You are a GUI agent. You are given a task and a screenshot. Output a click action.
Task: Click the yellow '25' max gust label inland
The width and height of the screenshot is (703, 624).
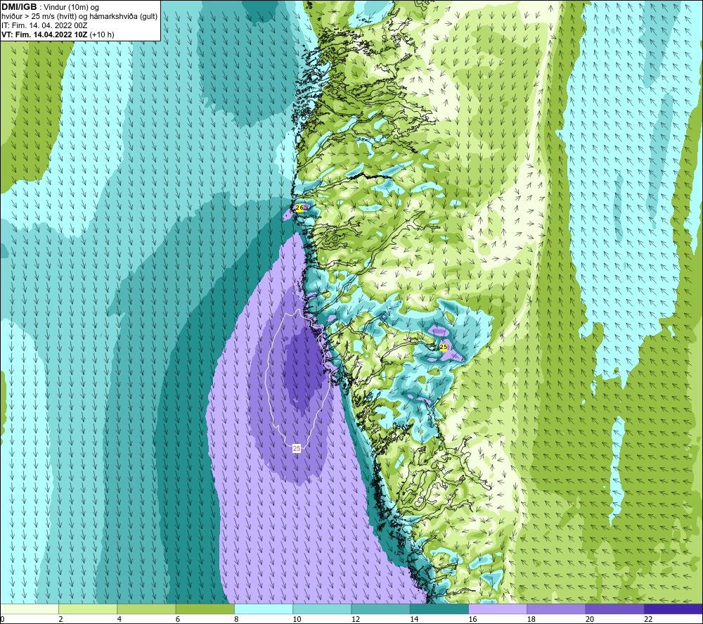click(444, 347)
